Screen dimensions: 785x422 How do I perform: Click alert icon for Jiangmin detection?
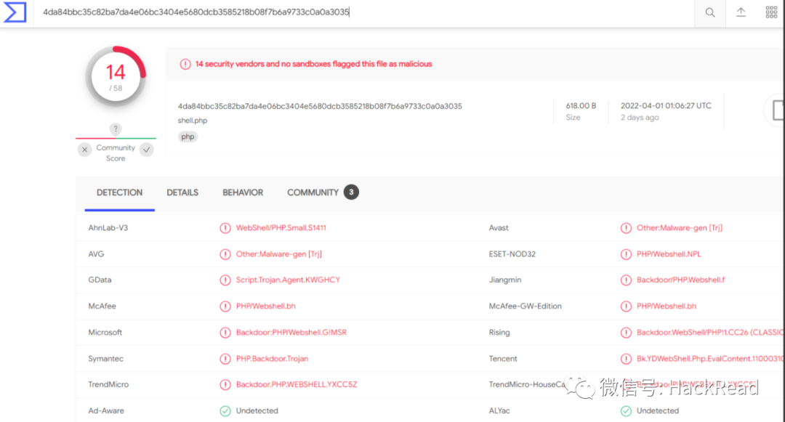coord(626,280)
